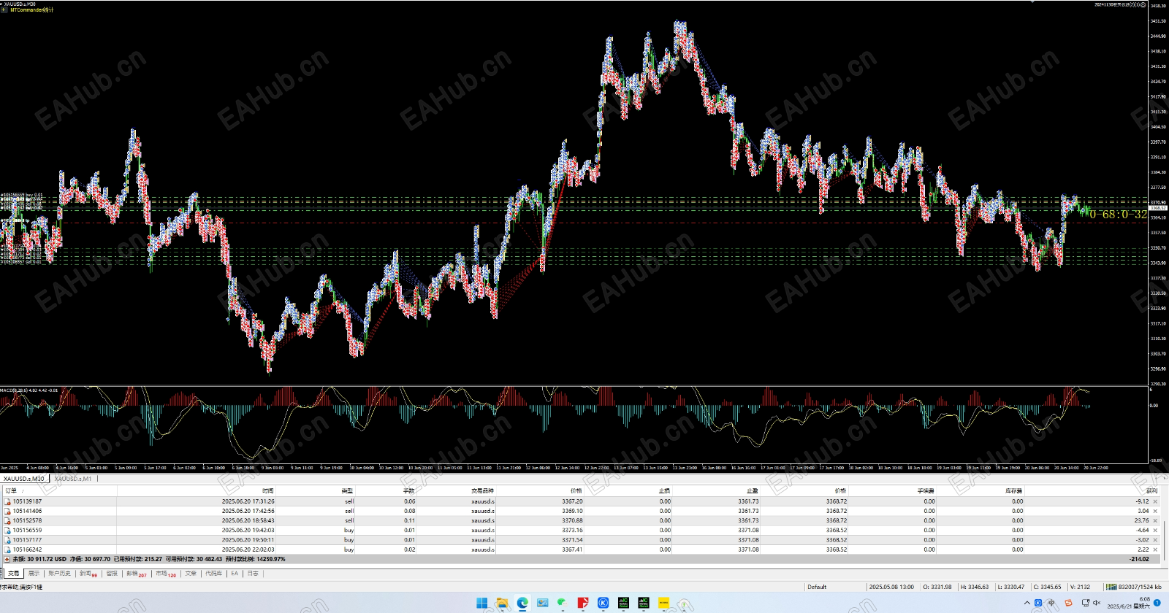Click the MTCommander label on chart

click(x=31, y=10)
